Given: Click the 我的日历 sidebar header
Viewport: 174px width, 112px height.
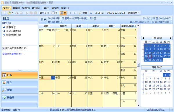Looking at the screenshot, I should click(x=19, y=23).
